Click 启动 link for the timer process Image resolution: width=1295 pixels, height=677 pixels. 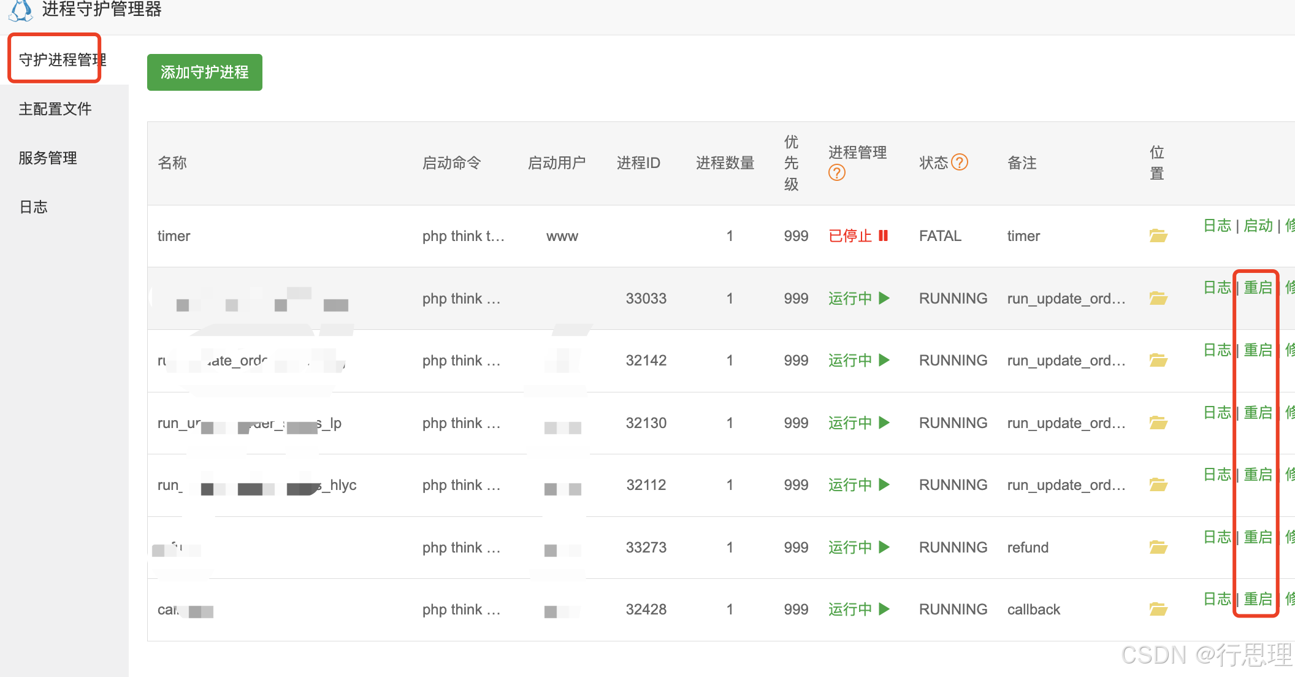(1258, 226)
